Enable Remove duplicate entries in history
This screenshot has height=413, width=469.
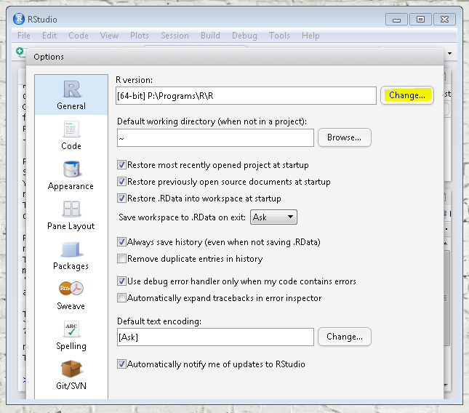point(121,258)
